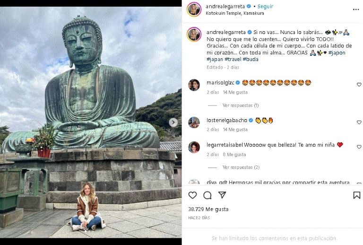Expand the two replies to legarretaisabel

coord(241,167)
